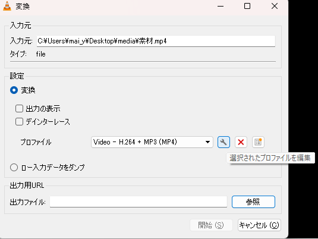Click the 出力ファイル input field
318x239 pixels.
(x=138, y=202)
